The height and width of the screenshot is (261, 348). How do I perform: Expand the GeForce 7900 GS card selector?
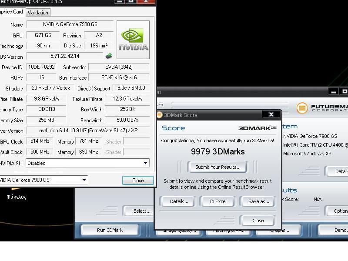(43, 180)
